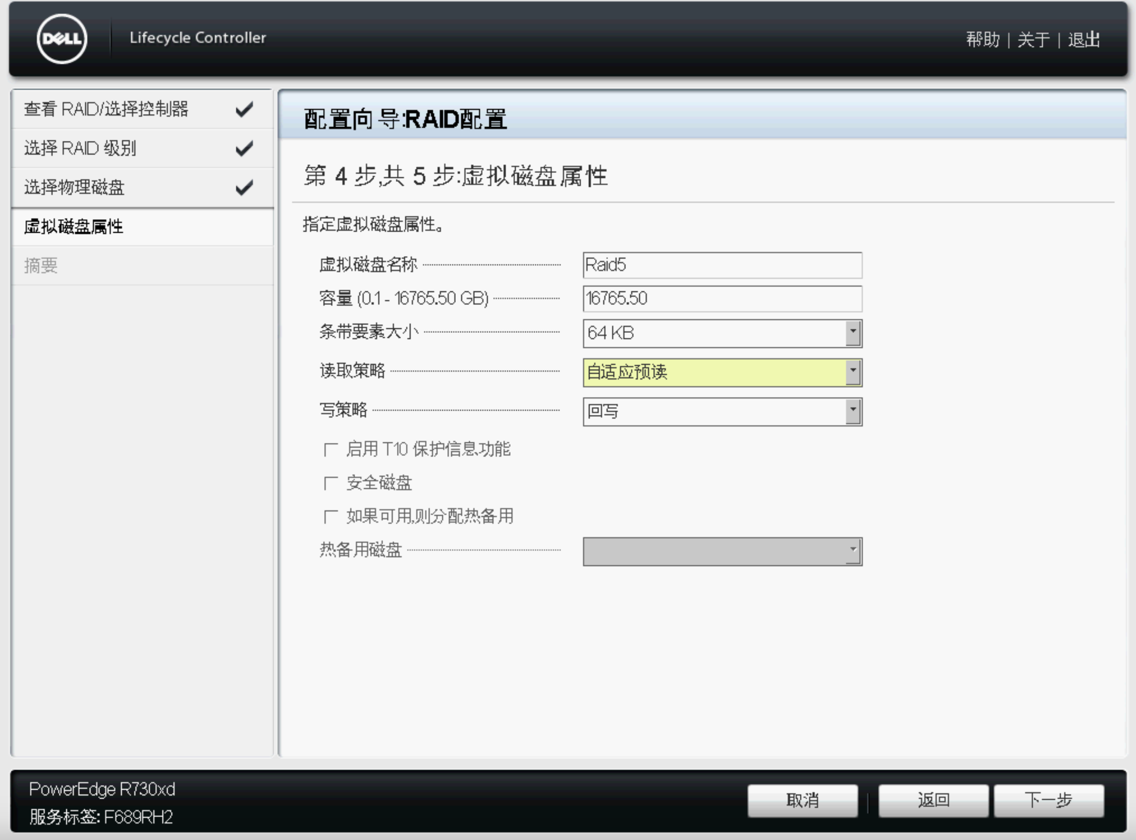This screenshot has width=1136, height=840.
Task: Enable the 启用 T10 保护信息功能 checkbox
Action: pyautogui.click(x=331, y=449)
